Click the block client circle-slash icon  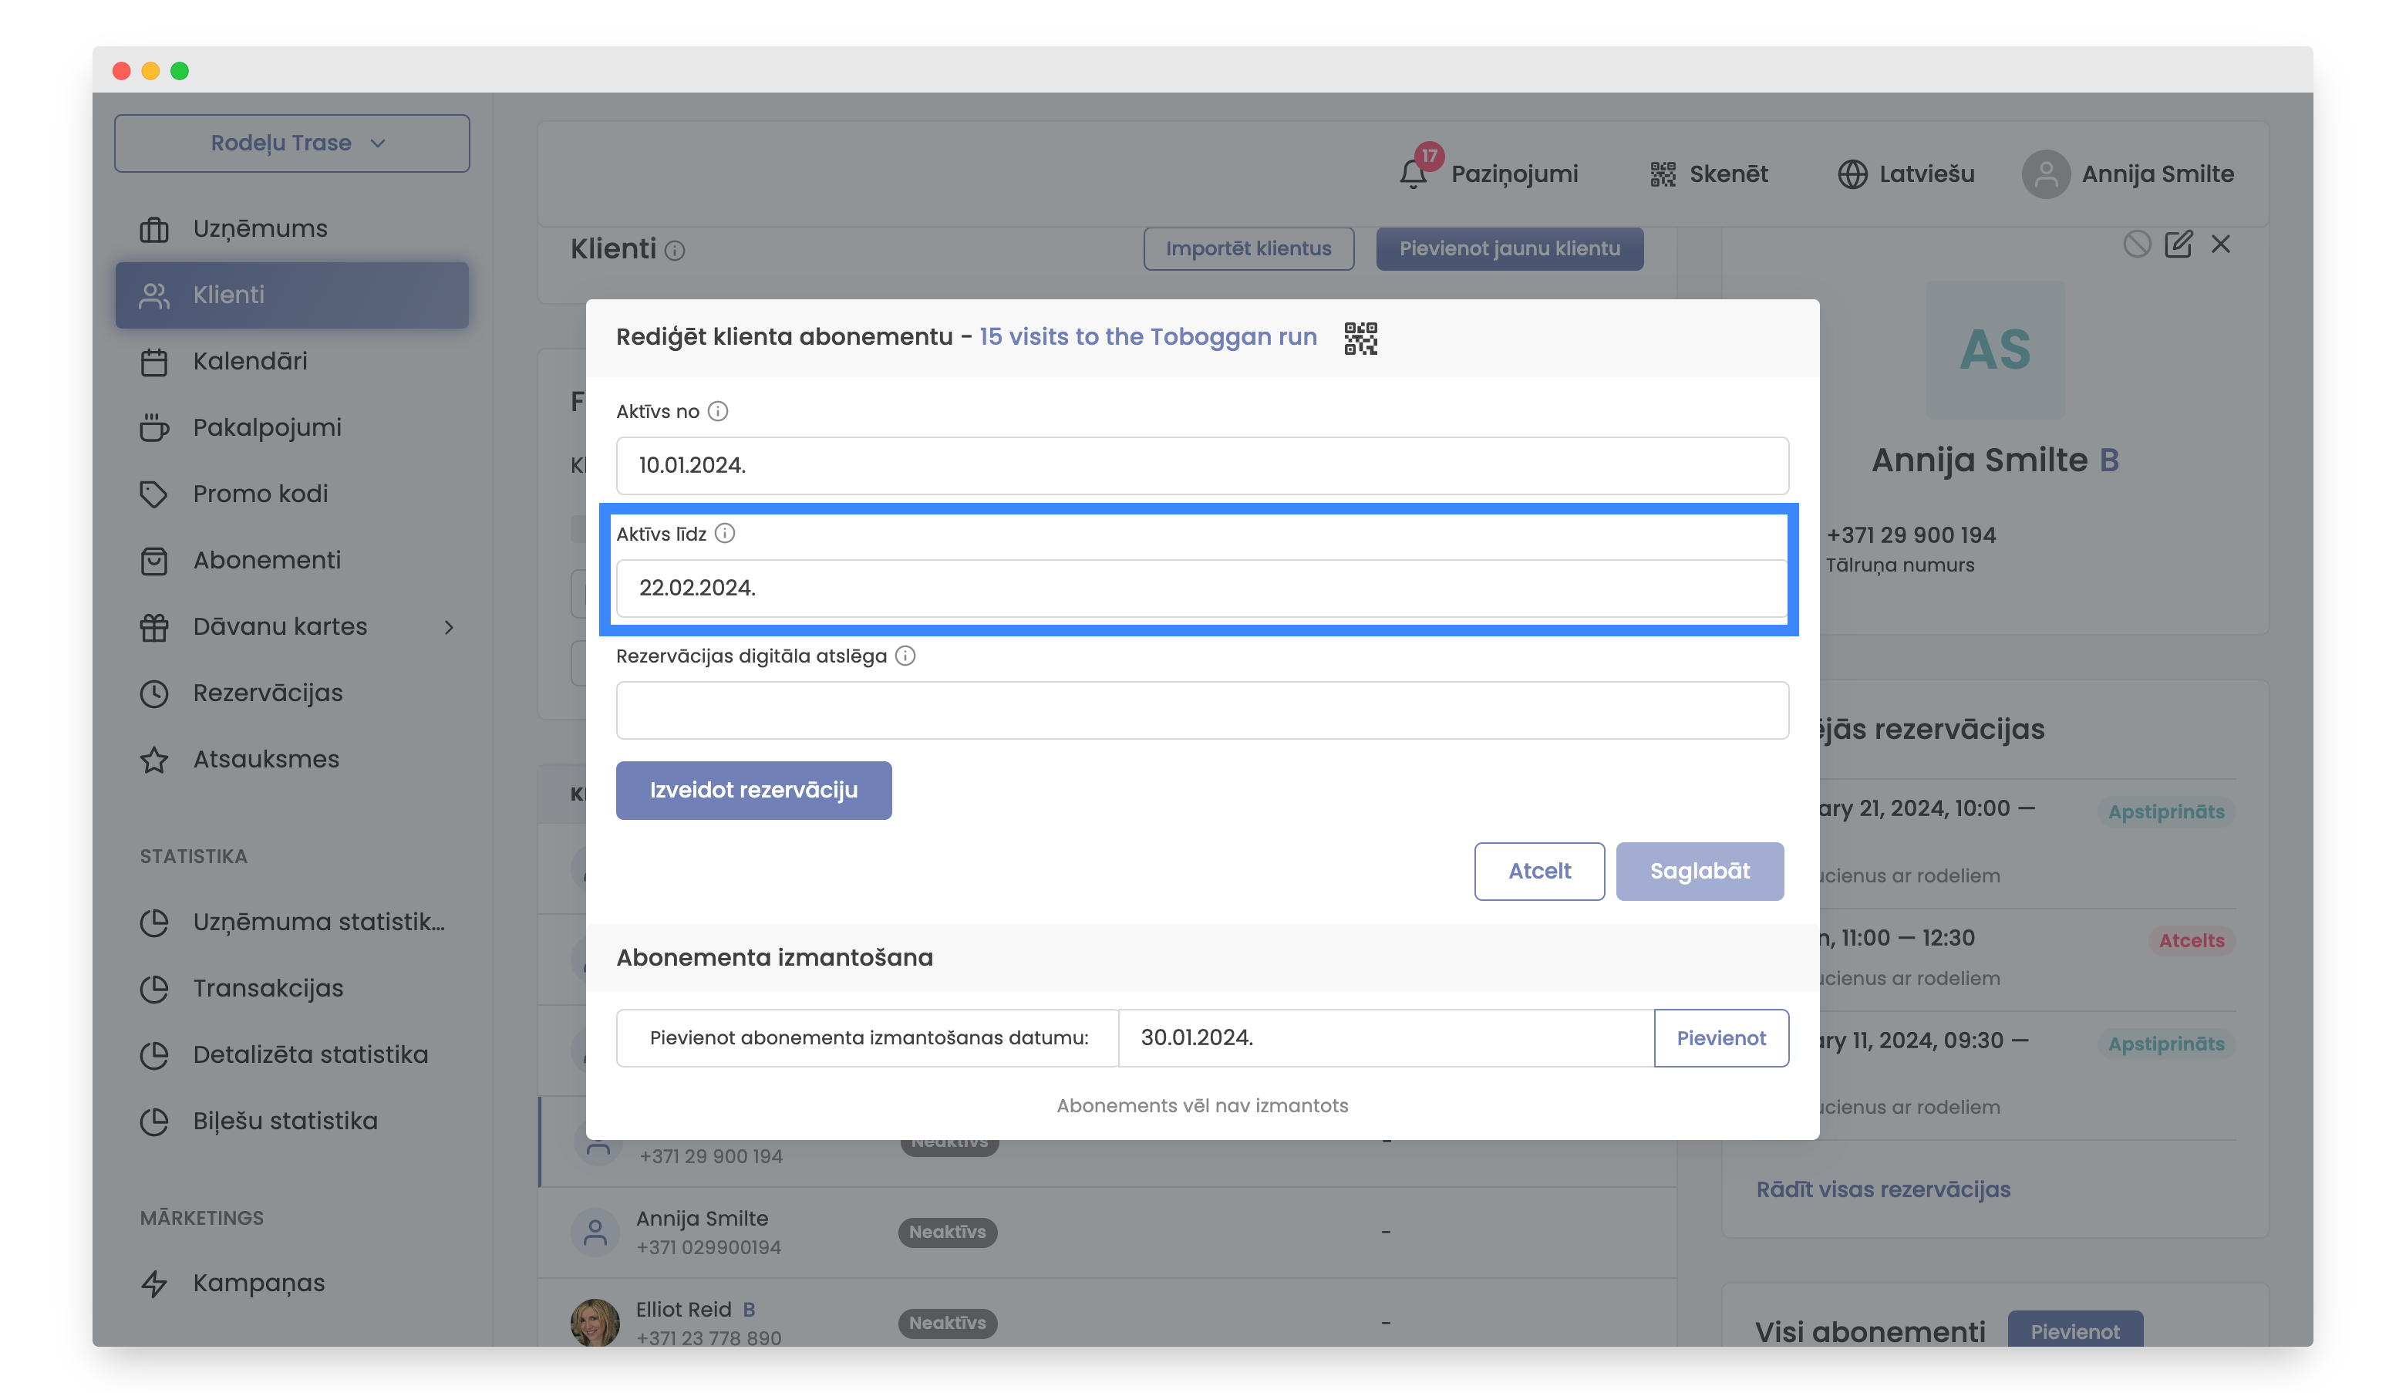point(2136,245)
